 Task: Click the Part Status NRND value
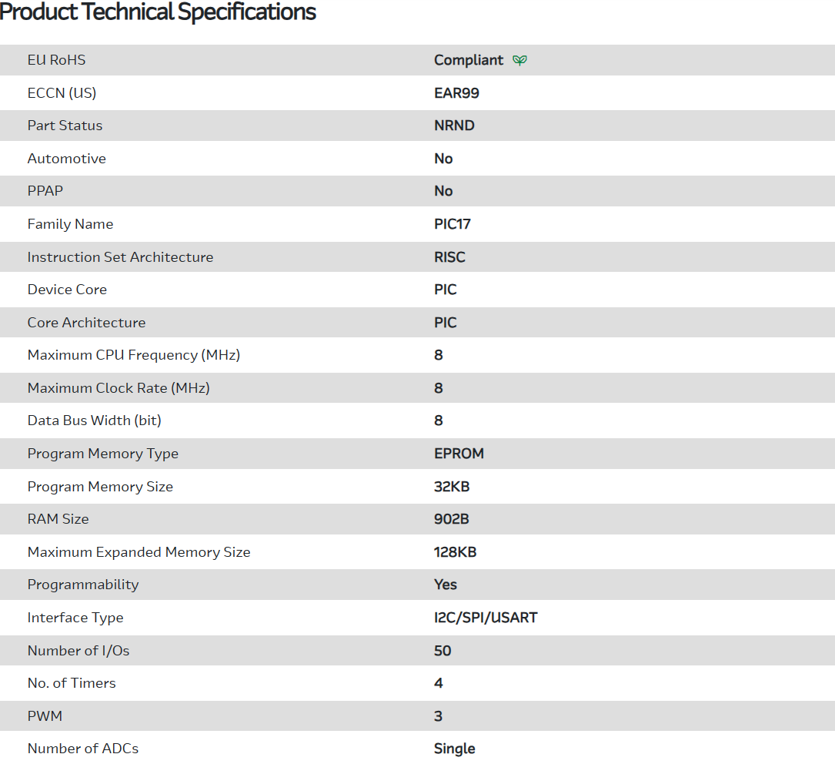tap(454, 126)
